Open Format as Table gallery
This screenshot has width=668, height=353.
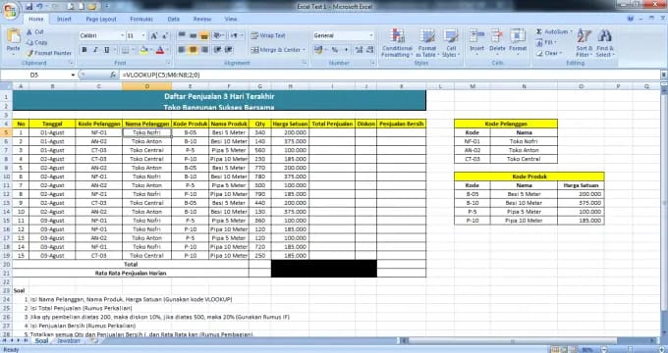(x=426, y=43)
